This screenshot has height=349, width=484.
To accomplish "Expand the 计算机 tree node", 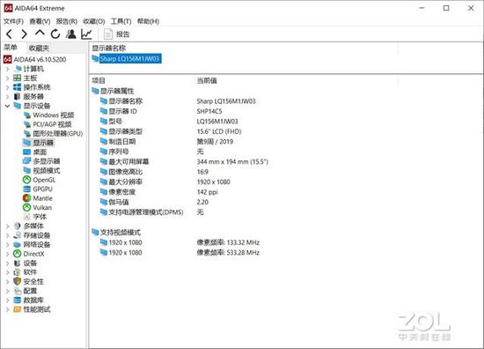I will coord(8,69).
